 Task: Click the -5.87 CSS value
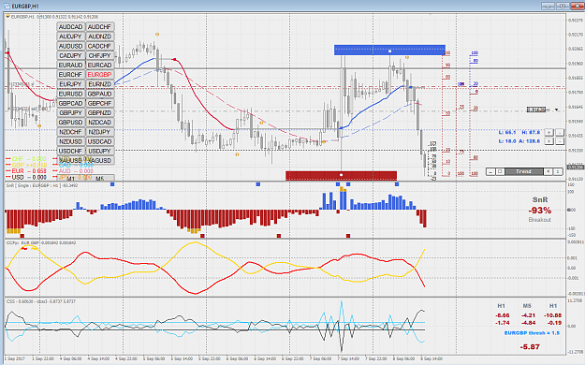click(x=530, y=346)
